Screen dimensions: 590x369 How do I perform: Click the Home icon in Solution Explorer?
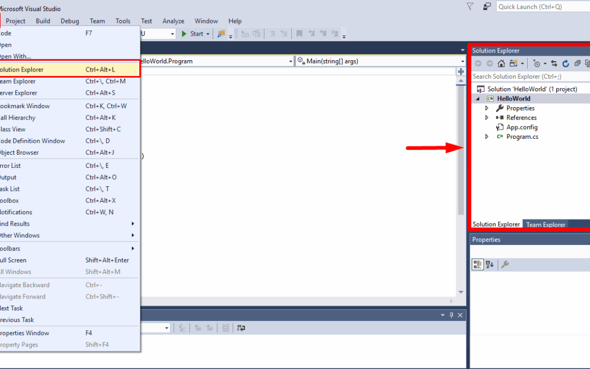point(501,64)
